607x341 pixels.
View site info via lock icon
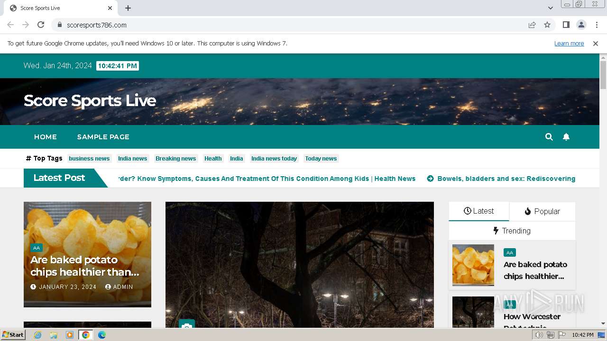59,25
